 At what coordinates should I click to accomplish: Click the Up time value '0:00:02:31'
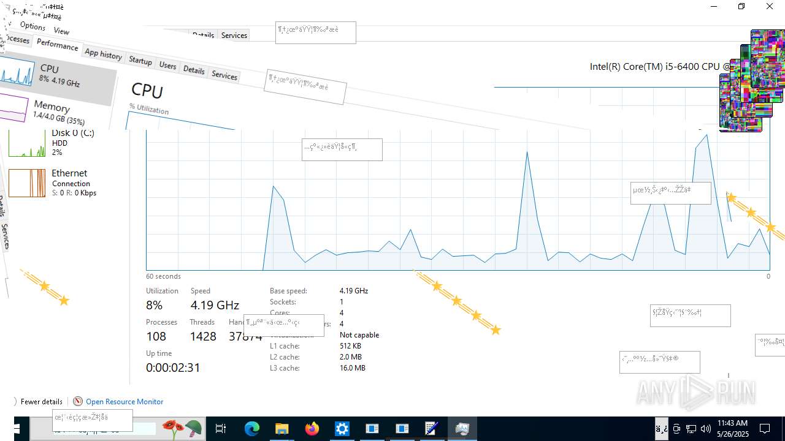(173, 367)
